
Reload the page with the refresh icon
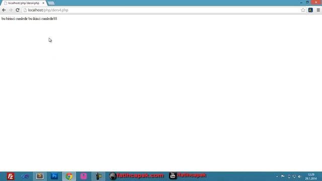[x=18, y=10]
